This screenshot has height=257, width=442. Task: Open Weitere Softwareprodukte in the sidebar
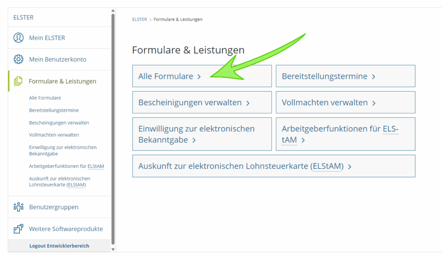(x=60, y=229)
